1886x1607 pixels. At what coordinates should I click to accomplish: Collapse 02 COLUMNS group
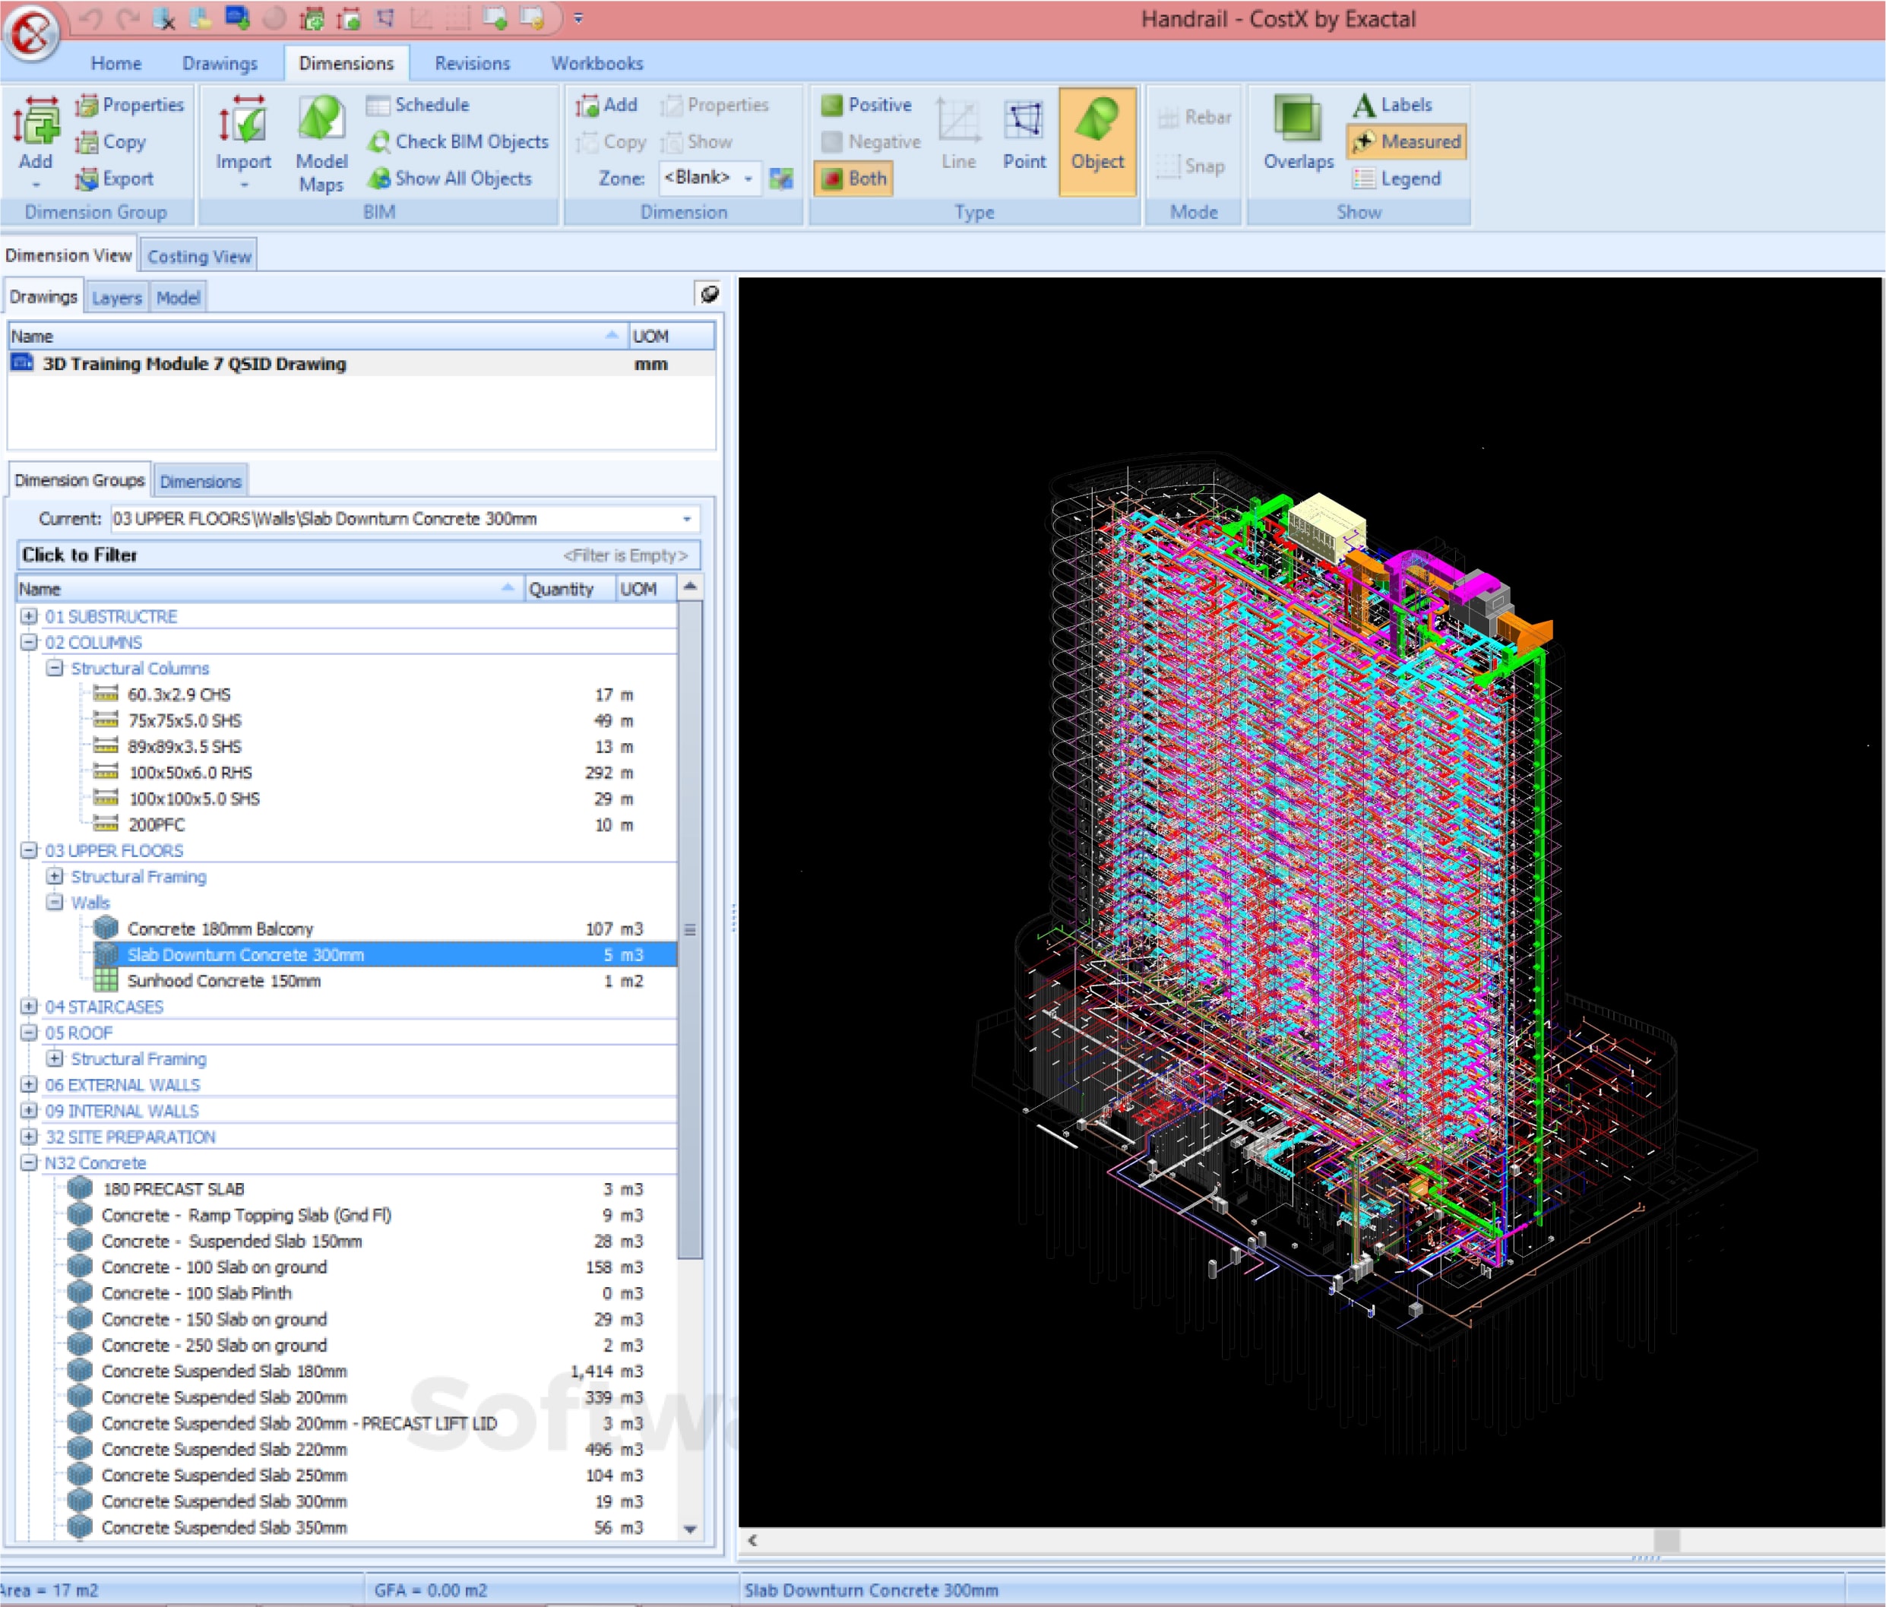pos(29,641)
